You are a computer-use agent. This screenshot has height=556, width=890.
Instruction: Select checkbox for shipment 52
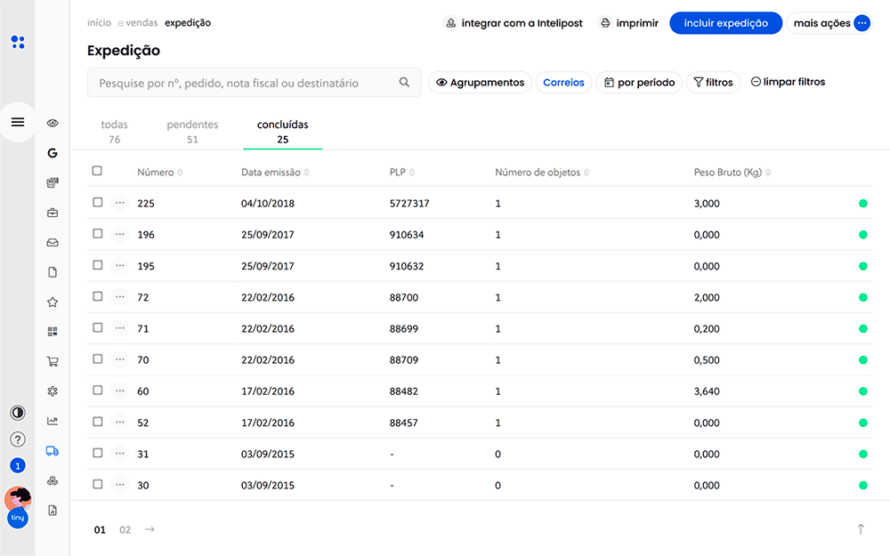[98, 422]
